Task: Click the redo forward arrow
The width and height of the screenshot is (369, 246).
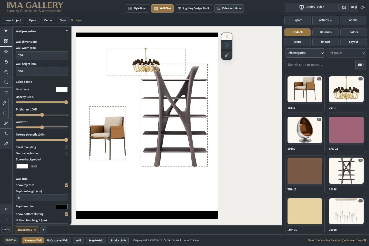Action: pos(6,219)
